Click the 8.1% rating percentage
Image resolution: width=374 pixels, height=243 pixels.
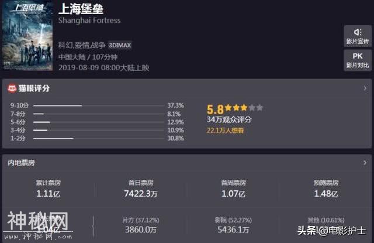point(174,114)
